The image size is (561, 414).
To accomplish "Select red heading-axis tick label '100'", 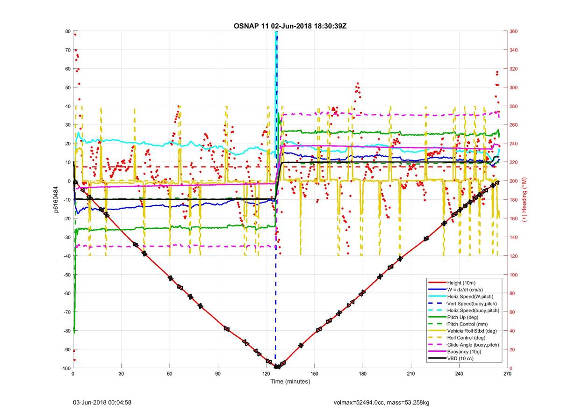I will point(514,275).
